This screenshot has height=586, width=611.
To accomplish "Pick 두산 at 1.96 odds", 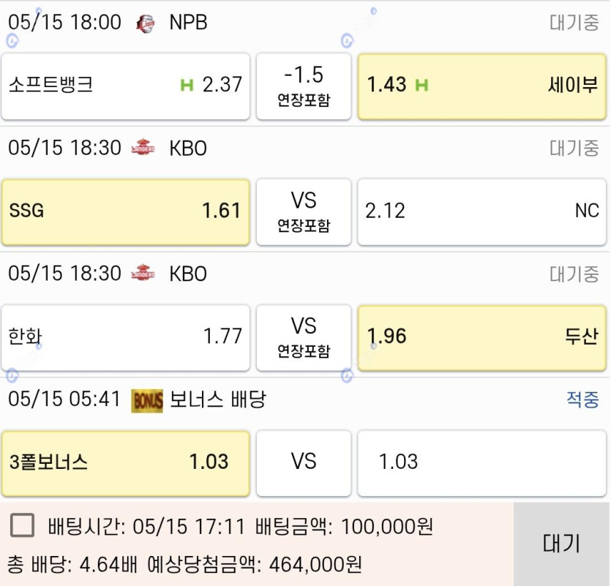I will (481, 338).
